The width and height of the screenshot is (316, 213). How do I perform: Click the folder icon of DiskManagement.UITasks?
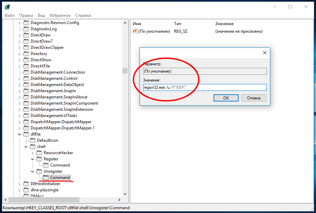click(26, 116)
